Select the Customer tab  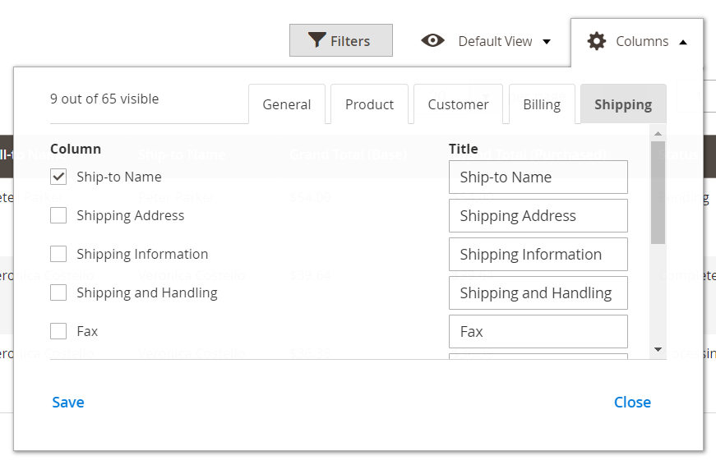click(x=458, y=104)
